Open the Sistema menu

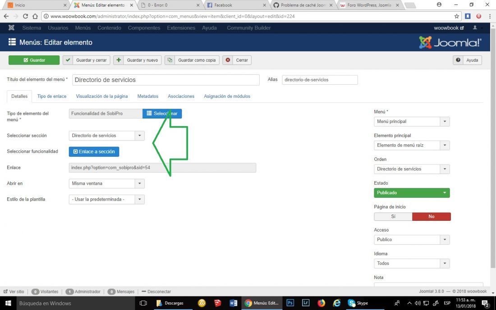(32, 28)
